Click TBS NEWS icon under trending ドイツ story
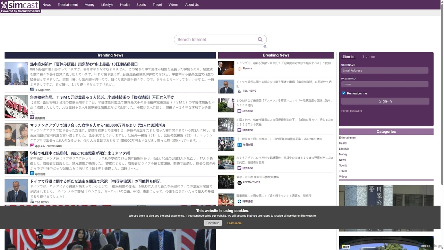 [x=32, y=202]
